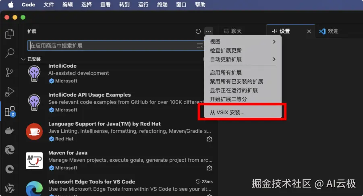Open the 帮助 menu

[200, 4]
